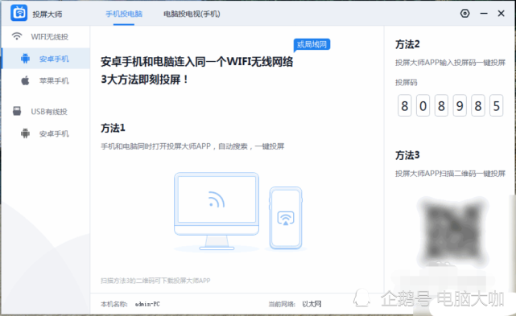Click the current network value 以太网
This screenshot has width=516, height=316.
[x=312, y=304]
